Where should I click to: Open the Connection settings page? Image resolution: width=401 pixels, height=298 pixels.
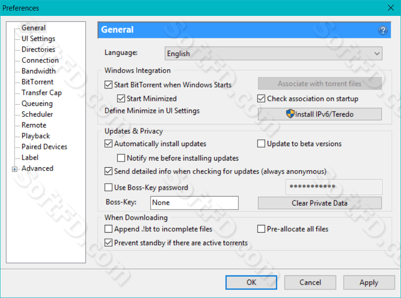point(40,60)
